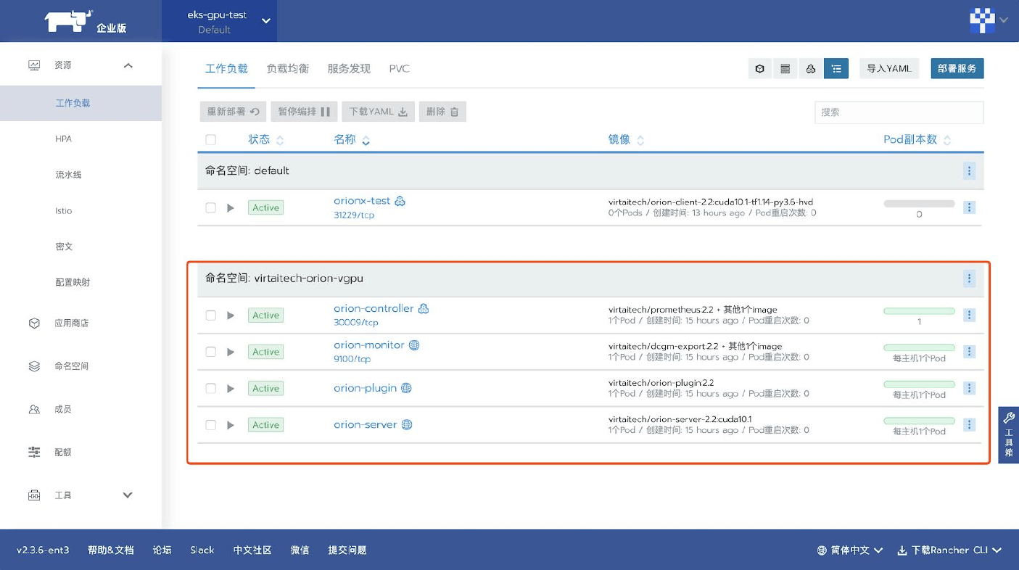Click the 搜索 search input field
The height and width of the screenshot is (570, 1019).
point(899,112)
